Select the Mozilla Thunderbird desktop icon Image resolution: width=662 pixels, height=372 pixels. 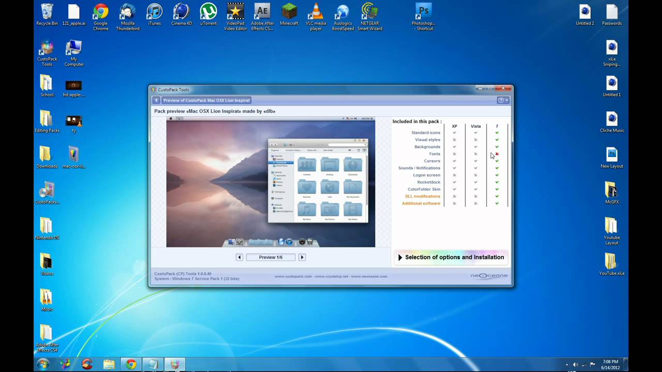coord(127,17)
